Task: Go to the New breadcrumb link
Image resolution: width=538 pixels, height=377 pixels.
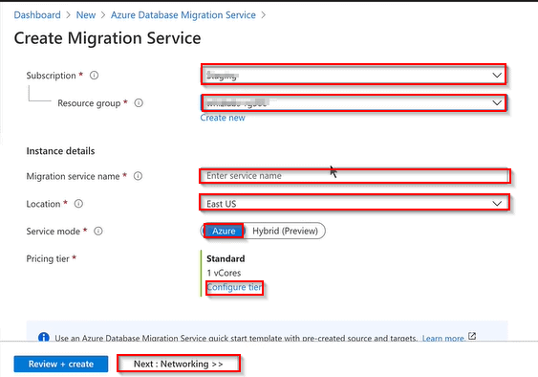Action: point(86,15)
